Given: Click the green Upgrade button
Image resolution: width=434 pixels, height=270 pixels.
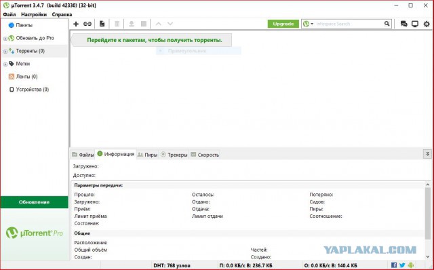Looking at the screenshot, I should pyautogui.click(x=283, y=24).
